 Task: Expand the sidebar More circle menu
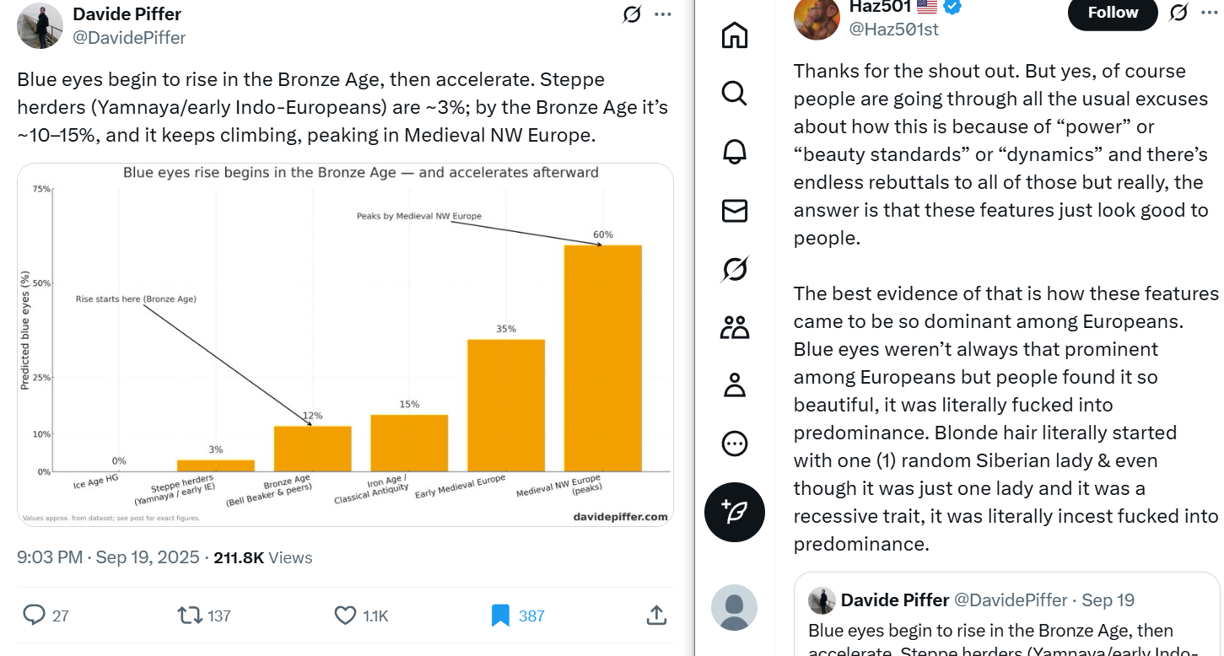735,444
